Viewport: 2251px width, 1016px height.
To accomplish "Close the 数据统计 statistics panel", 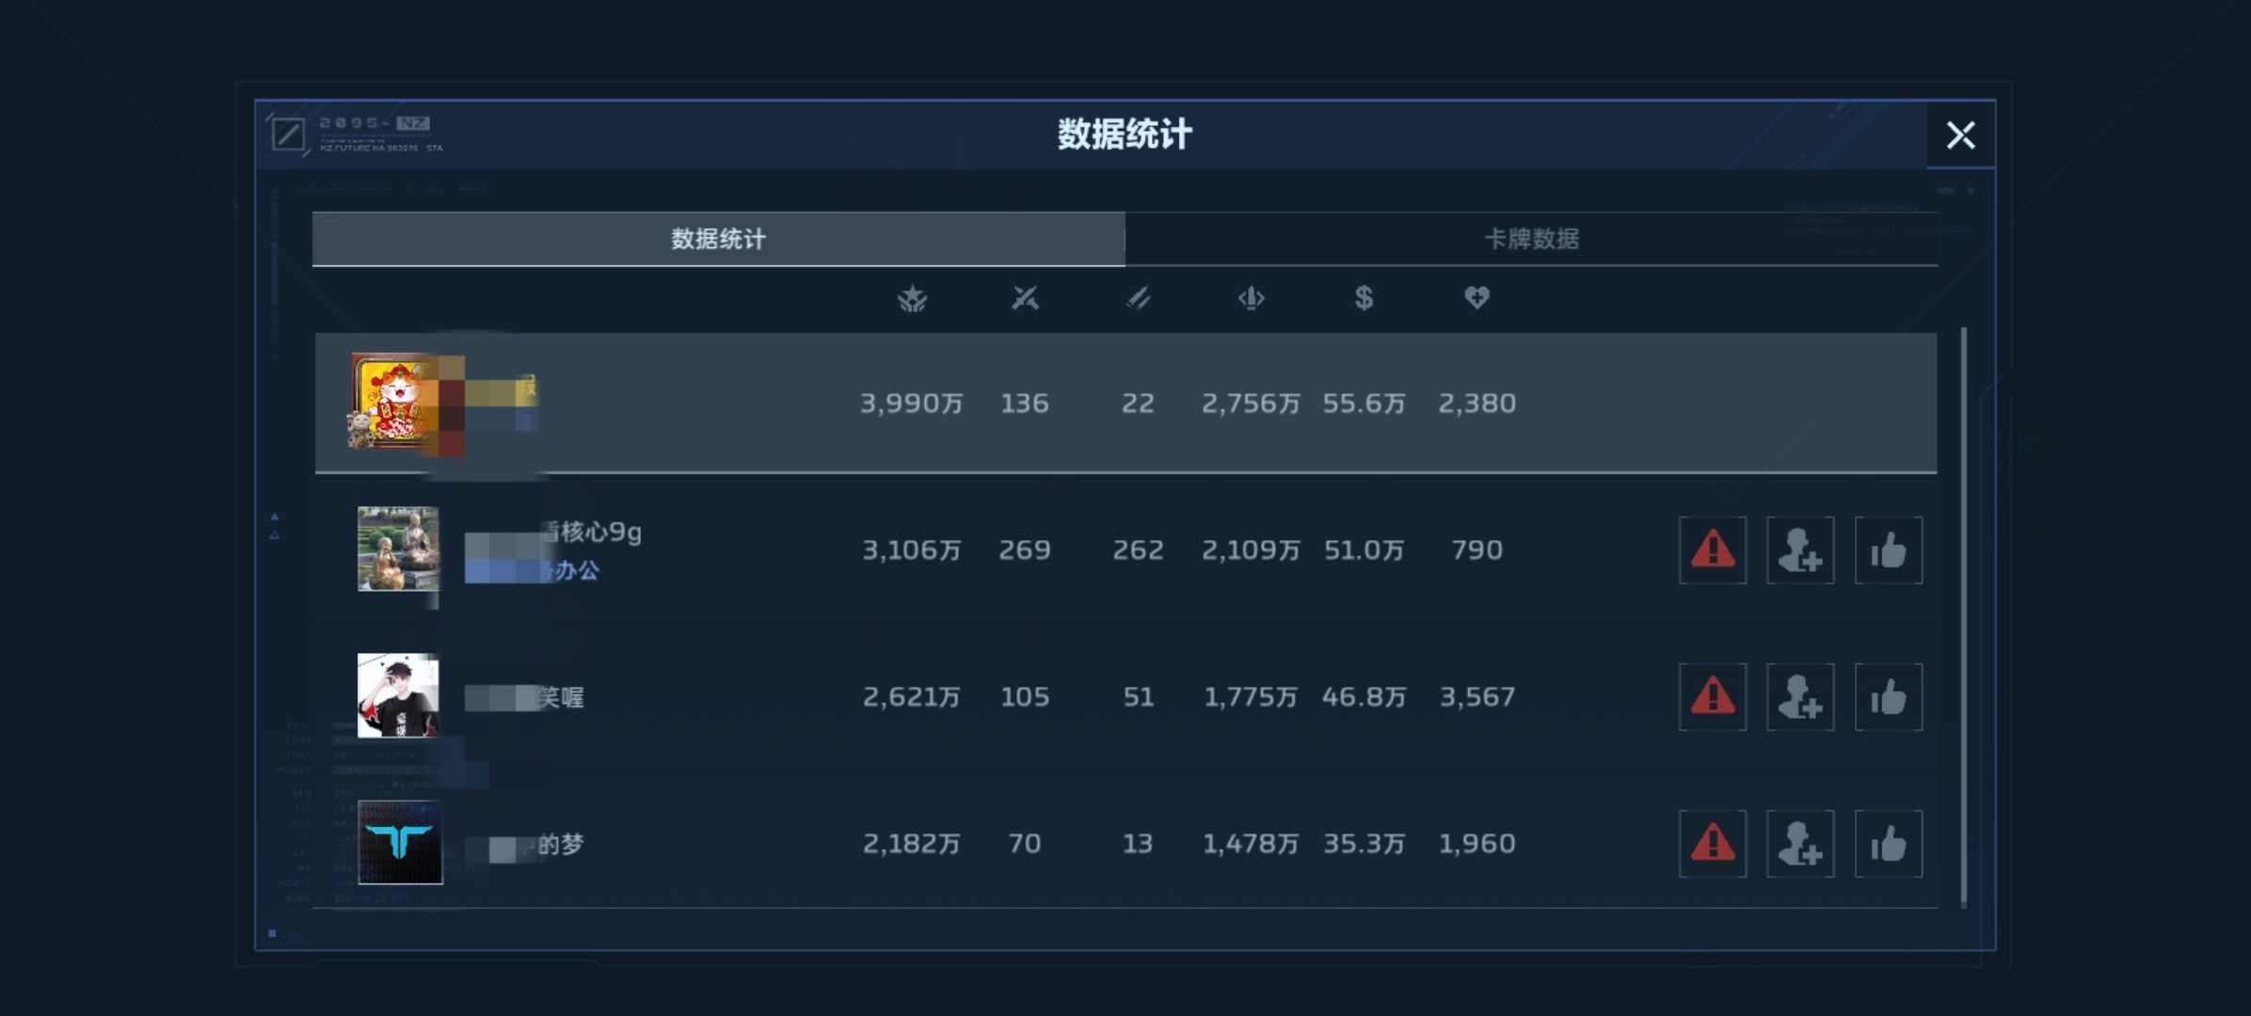I will point(1961,135).
